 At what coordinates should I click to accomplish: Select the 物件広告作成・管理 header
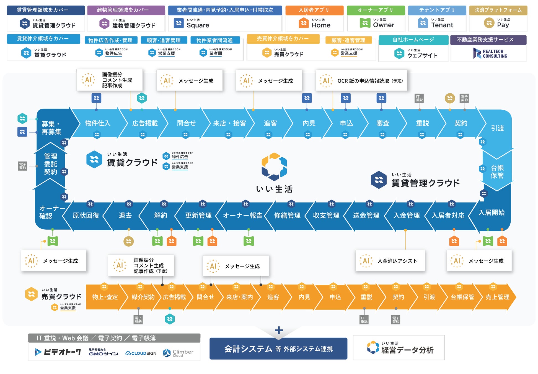click(111, 40)
